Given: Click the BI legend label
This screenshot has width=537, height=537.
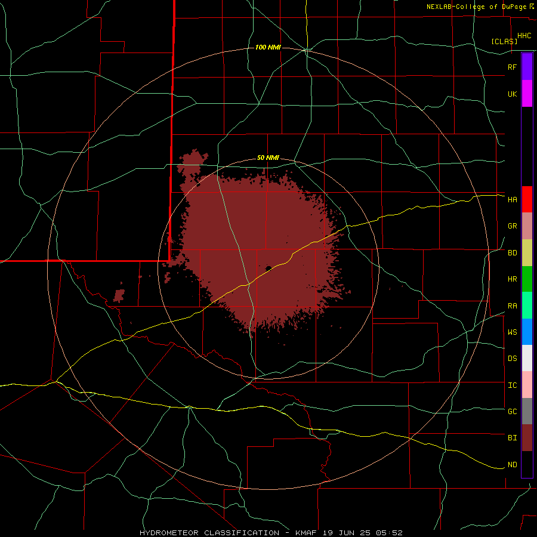Looking at the screenshot, I should tap(512, 438).
